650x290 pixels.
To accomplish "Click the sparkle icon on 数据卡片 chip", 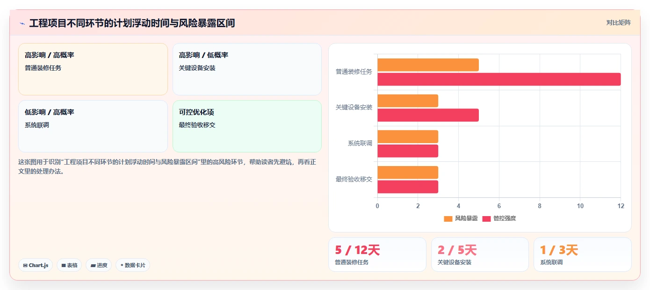I will click(x=122, y=265).
